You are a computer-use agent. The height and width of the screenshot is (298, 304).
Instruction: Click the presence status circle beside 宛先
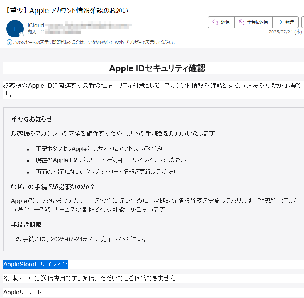[43, 32]
